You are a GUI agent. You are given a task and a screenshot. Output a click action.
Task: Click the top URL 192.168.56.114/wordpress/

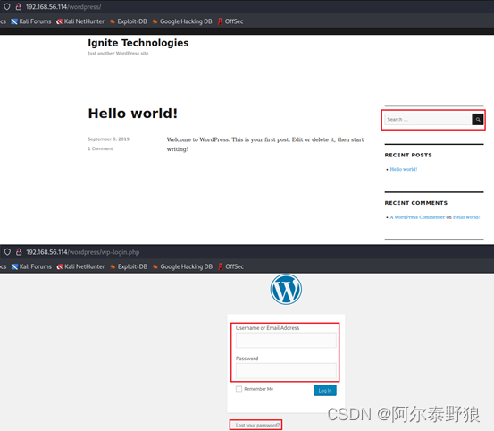pos(63,7)
